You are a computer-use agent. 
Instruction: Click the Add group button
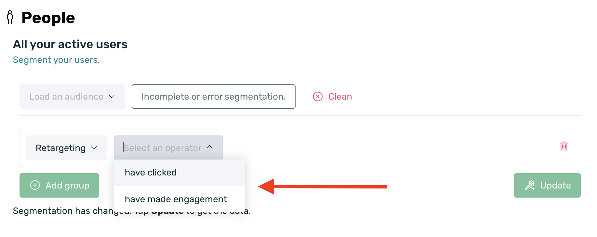(x=59, y=185)
